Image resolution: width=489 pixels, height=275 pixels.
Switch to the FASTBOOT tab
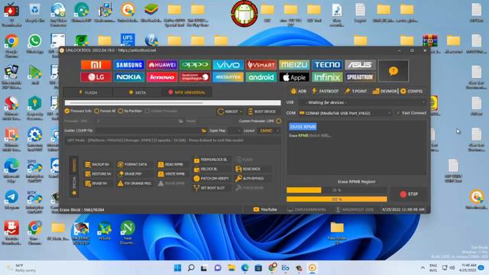[325, 91]
